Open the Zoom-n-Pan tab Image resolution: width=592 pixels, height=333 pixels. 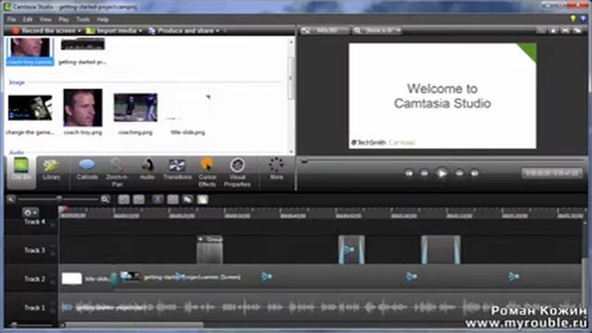117,173
